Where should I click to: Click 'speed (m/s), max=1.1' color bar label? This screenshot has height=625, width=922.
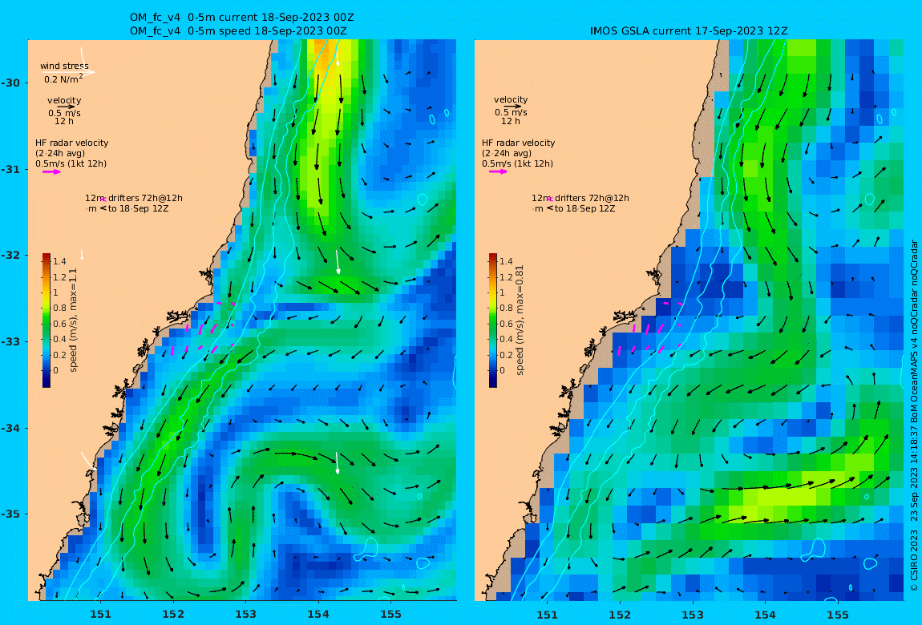74,321
